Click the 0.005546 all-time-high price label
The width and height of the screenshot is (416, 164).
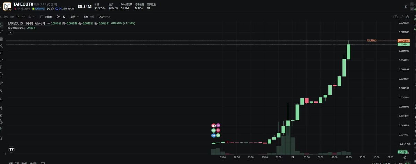(x=404, y=41)
